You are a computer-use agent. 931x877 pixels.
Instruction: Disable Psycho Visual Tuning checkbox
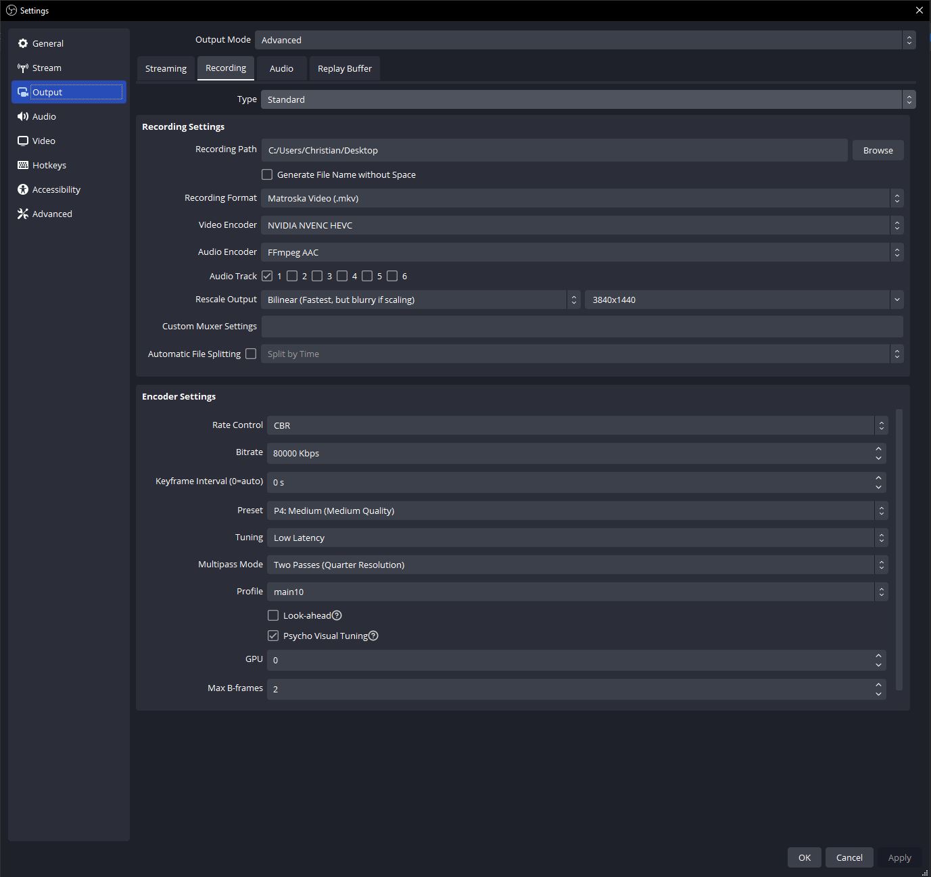point(273,636)
